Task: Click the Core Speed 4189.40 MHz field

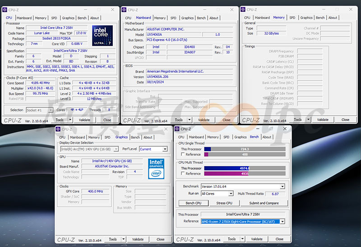Action: [x=41, y=83]
